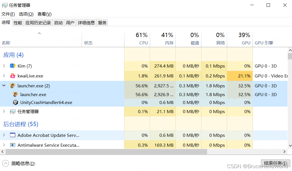Switch to the 用户 tab
292x171 pixels.
[70, 23]
